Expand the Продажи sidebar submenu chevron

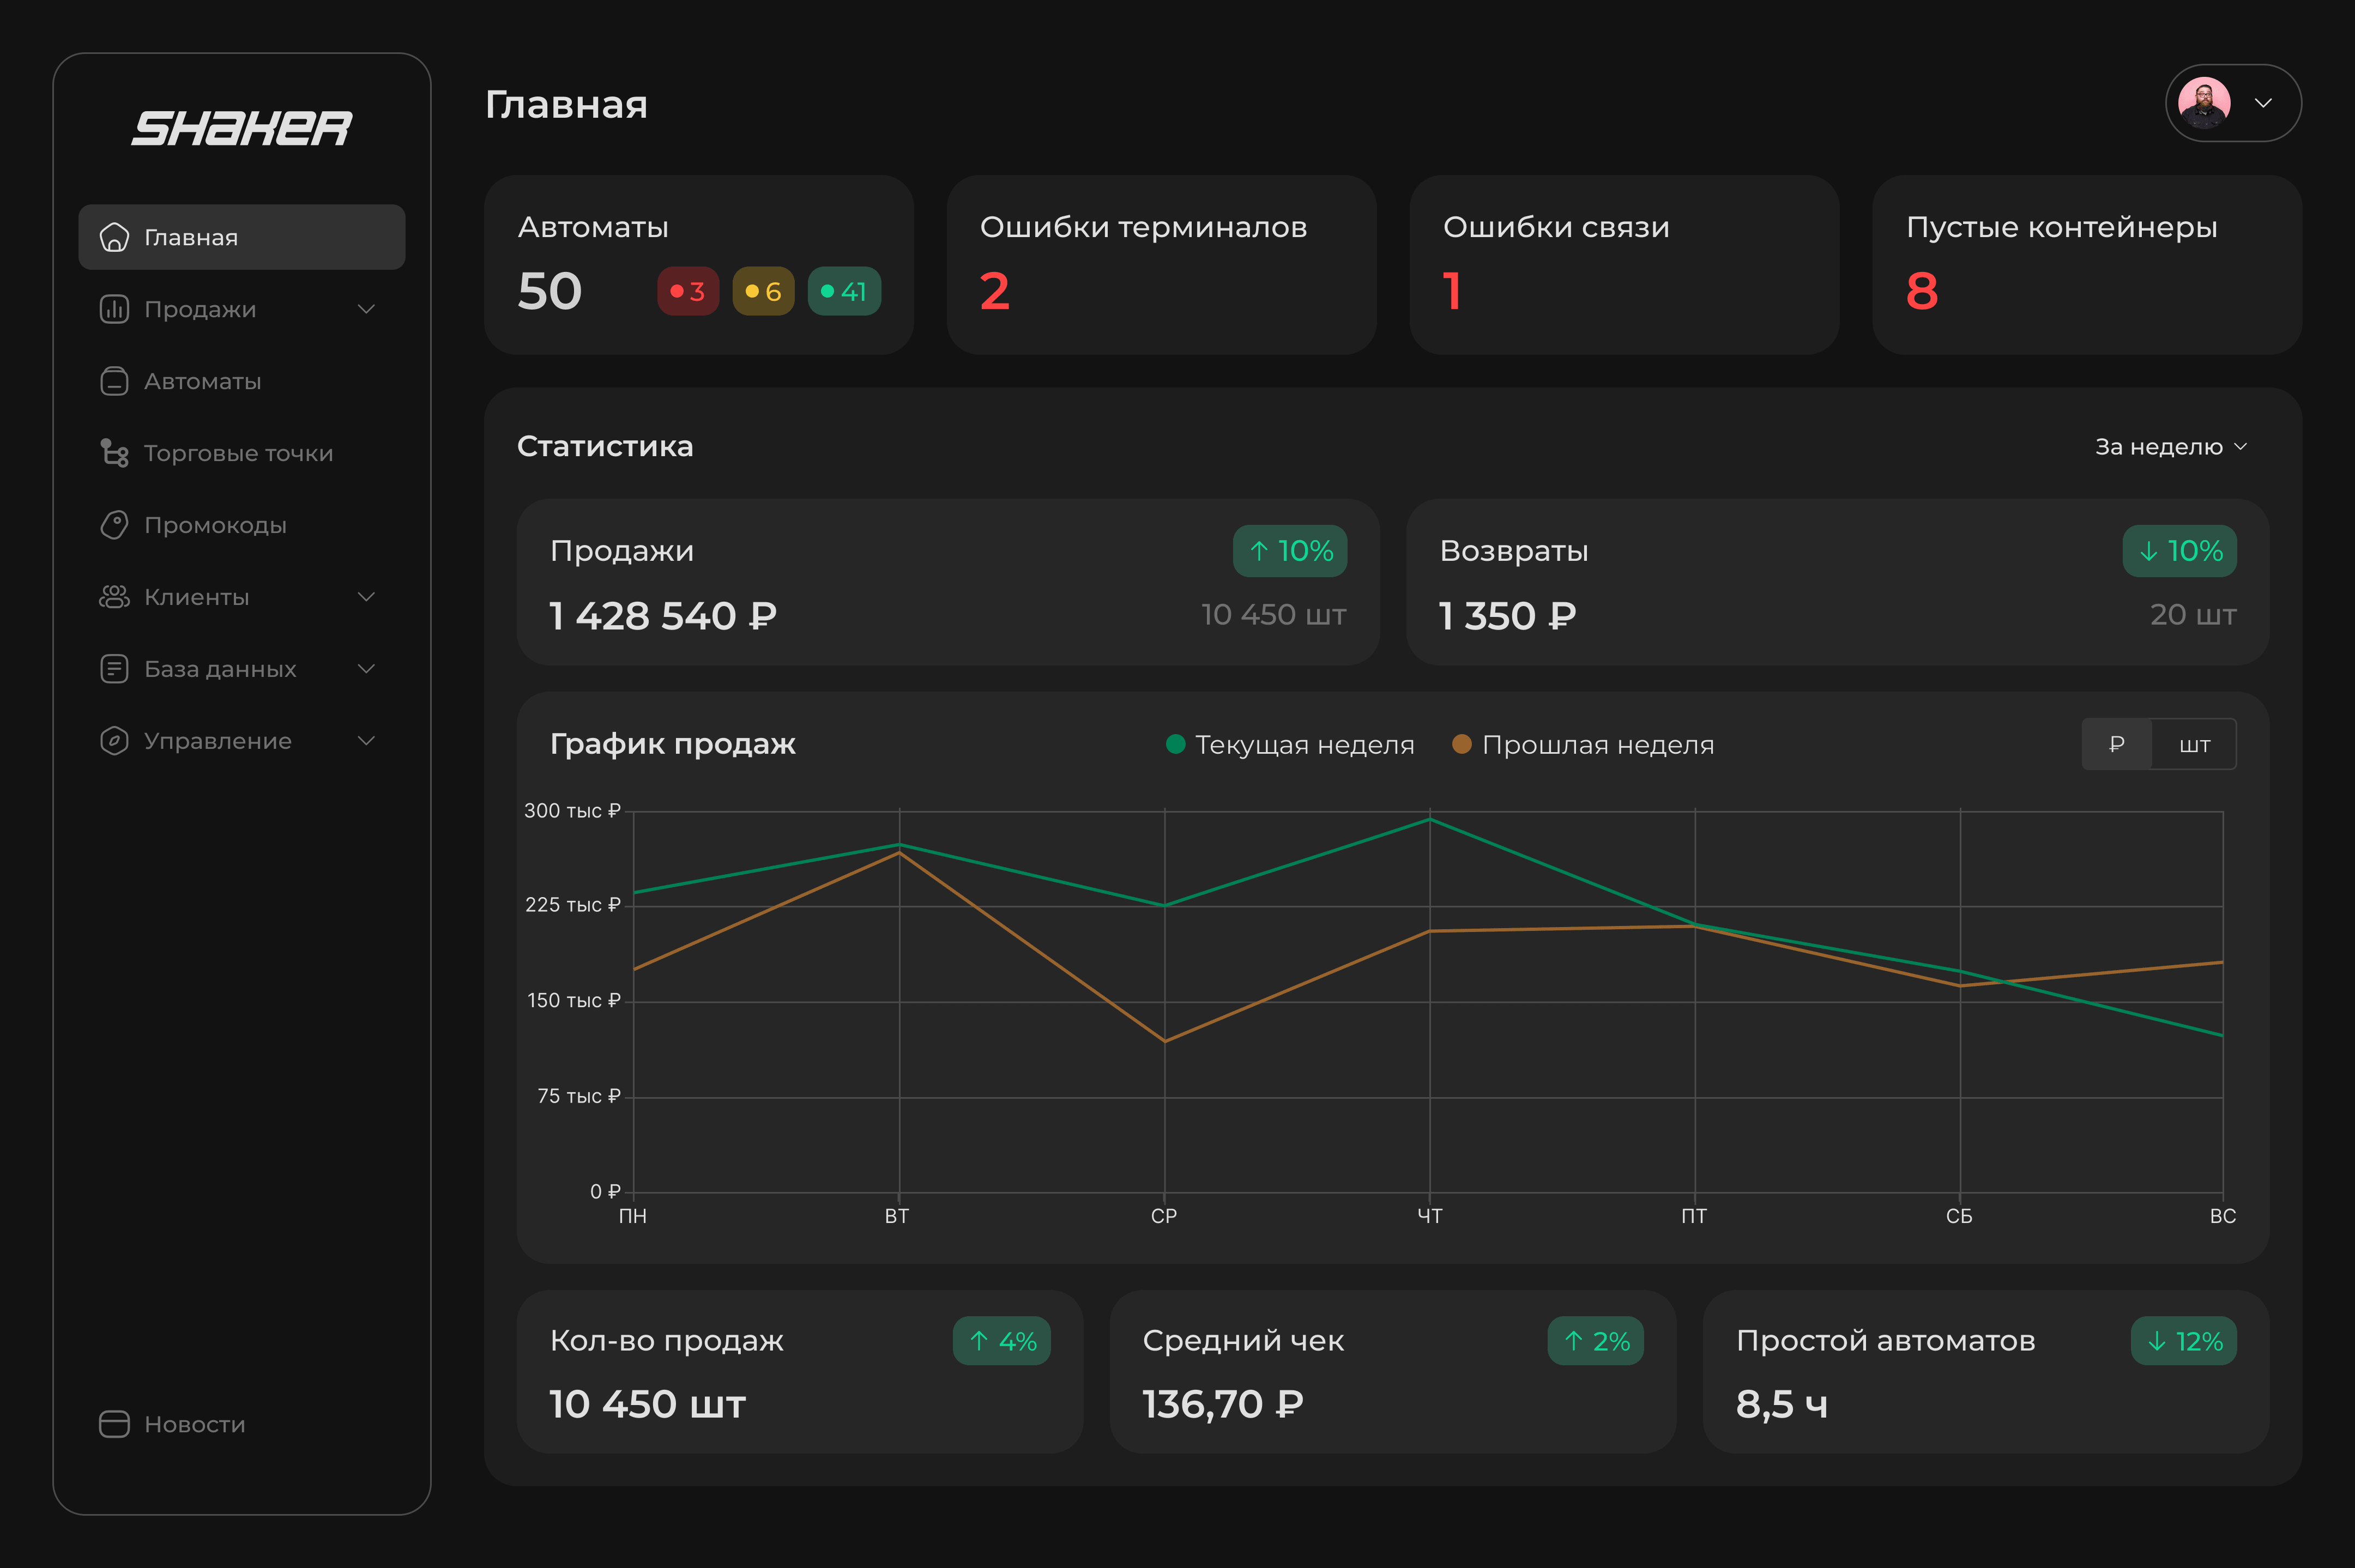pos(366,309)
